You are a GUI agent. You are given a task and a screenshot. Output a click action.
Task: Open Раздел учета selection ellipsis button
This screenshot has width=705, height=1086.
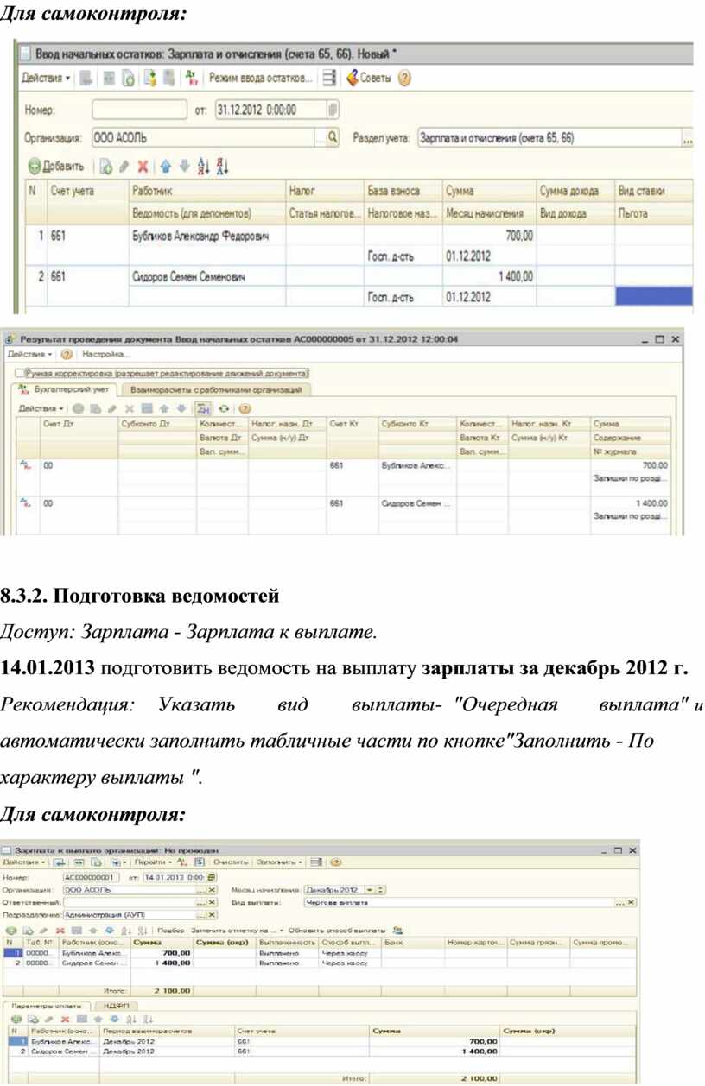pos(689,138)
